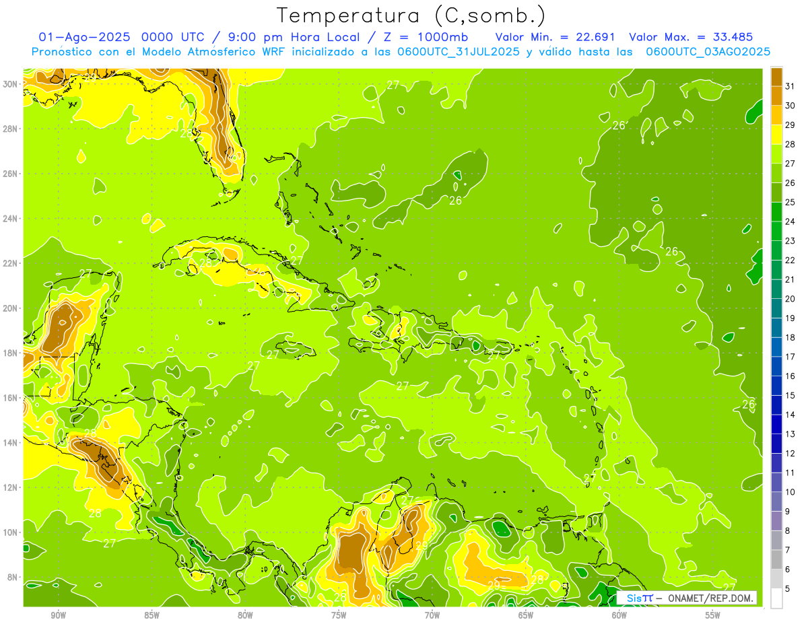Viewport: 808px width, 624px height.
Task: Select the "0600UTC_03AGO2025" valid-until timestamp
Action: 708,52
